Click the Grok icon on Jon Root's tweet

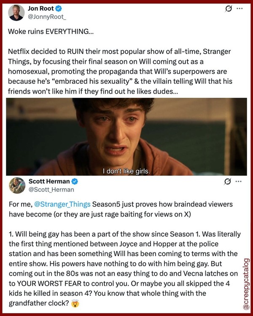(x=229, y=9)
